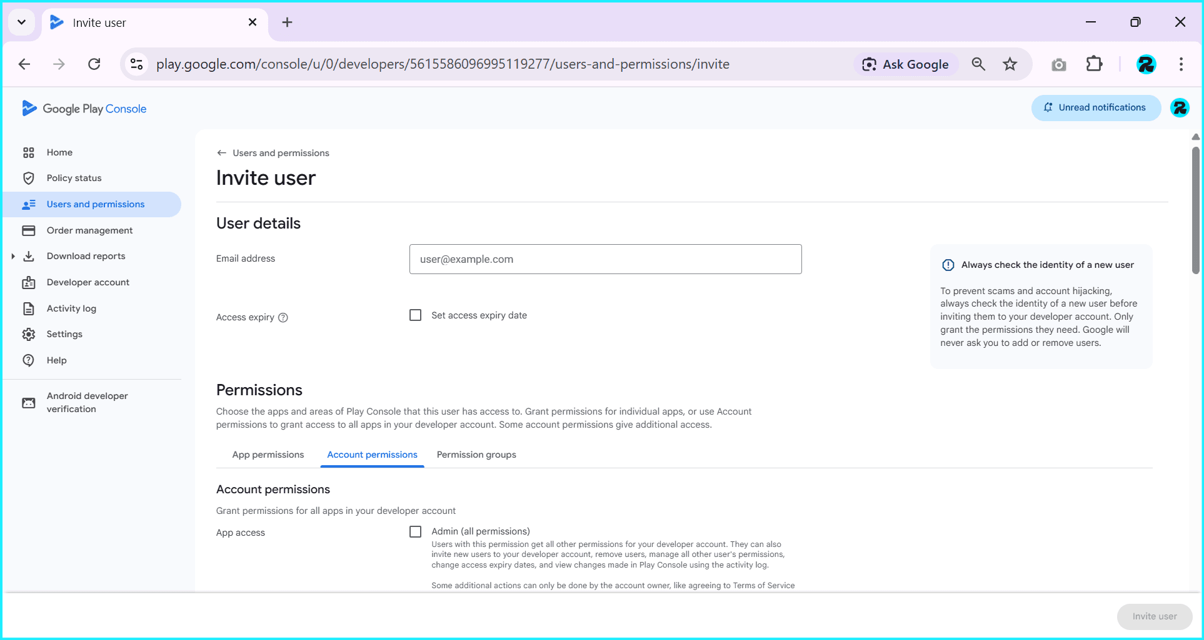This screenshot has height=640, width=1204.
Task: Click the Download reports download icon
Action: coord(29,256)
